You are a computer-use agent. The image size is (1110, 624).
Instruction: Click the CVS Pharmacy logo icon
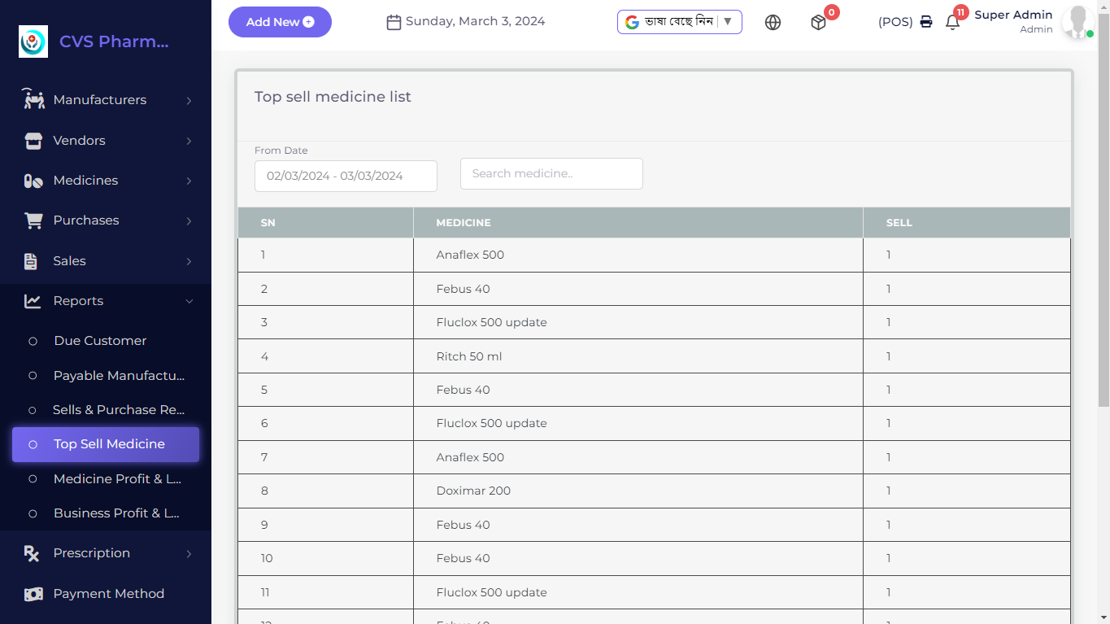tap(33, 41)
